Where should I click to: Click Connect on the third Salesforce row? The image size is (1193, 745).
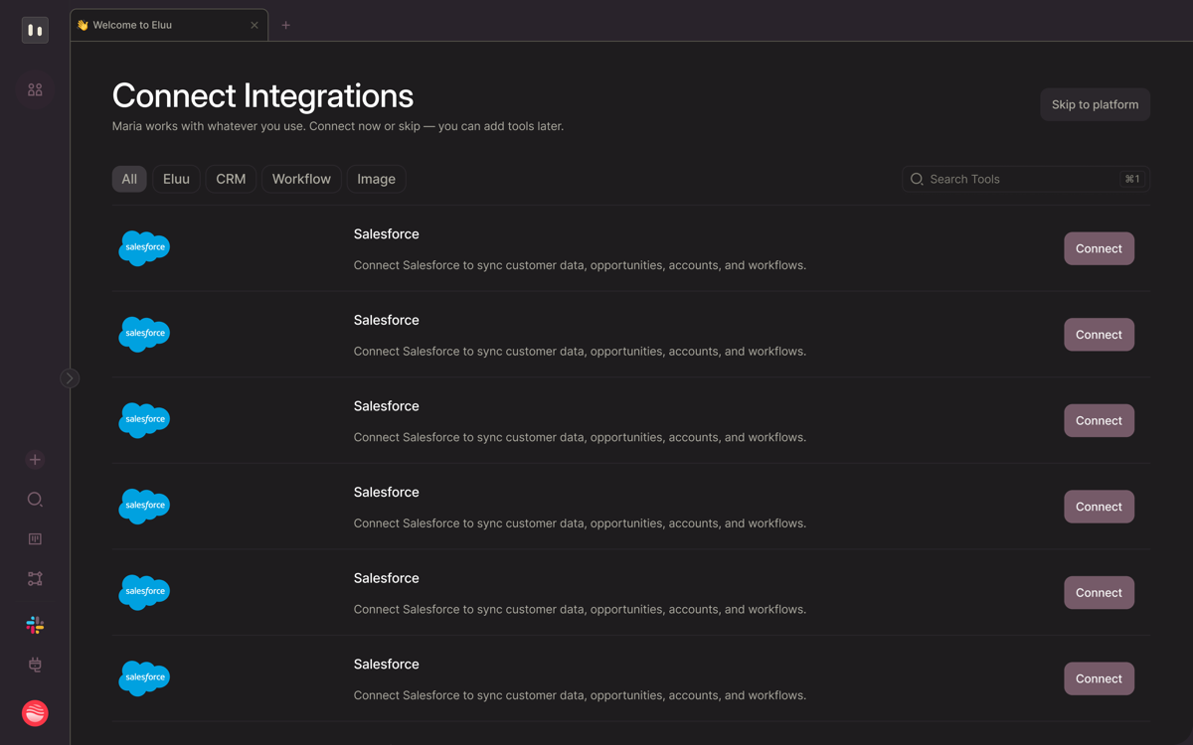1099,420
